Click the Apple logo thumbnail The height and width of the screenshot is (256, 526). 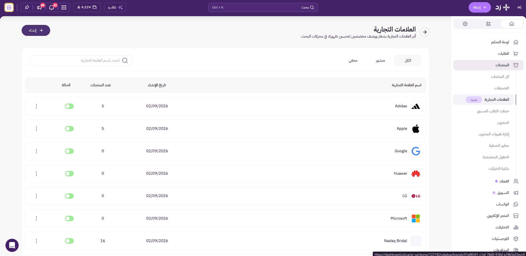click(416, 129)
